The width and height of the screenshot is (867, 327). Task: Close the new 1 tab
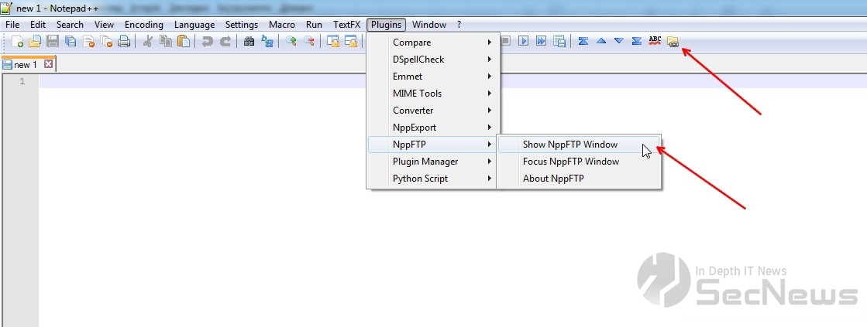pos(48,65)
